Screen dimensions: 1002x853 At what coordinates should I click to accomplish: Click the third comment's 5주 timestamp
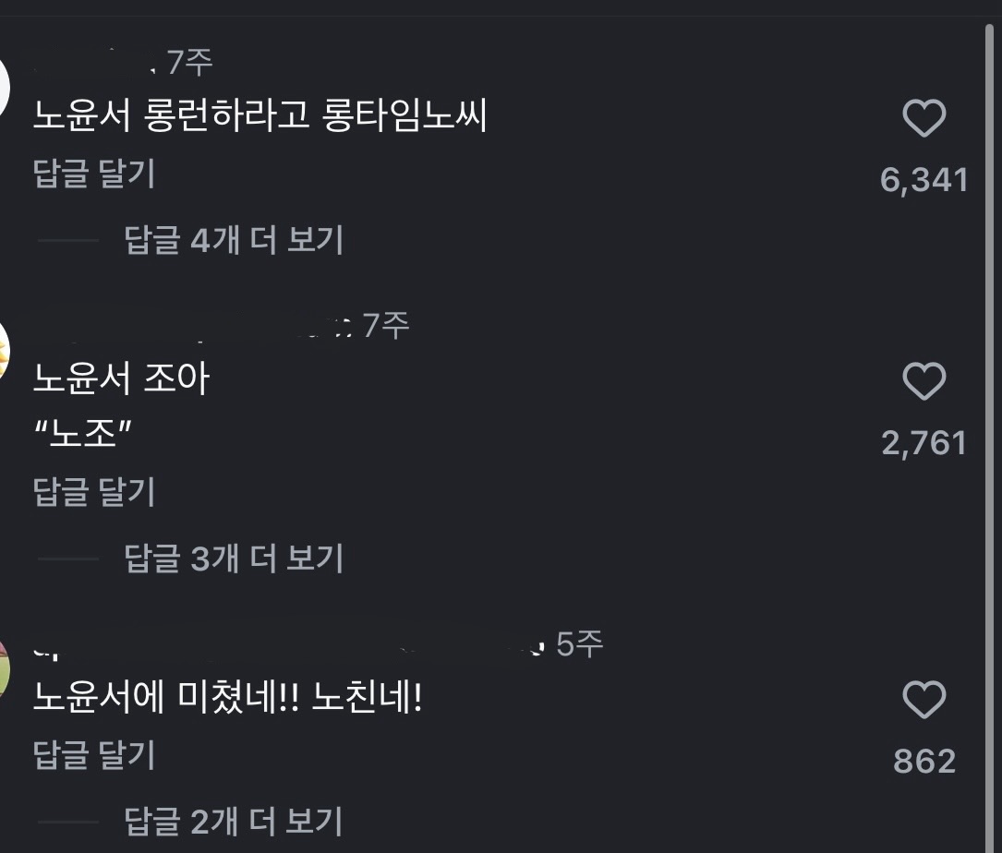[580, 644]
